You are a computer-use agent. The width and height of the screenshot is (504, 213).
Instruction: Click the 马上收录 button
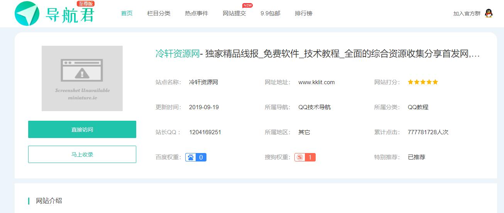pos(82,155)
